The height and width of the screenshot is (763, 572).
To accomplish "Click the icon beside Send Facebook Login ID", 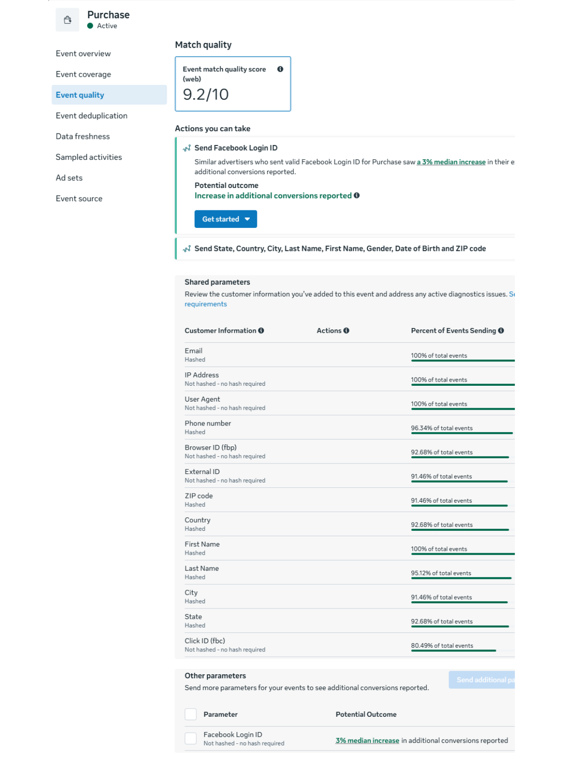I will click(187, 148).
